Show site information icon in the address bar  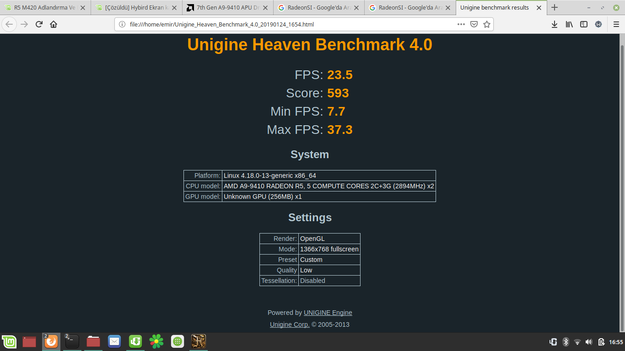click(122, 24)
